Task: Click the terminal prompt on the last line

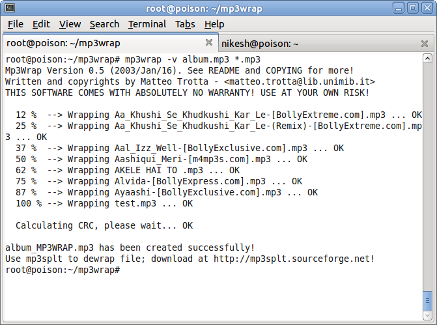Action: [x=63, y=270]
